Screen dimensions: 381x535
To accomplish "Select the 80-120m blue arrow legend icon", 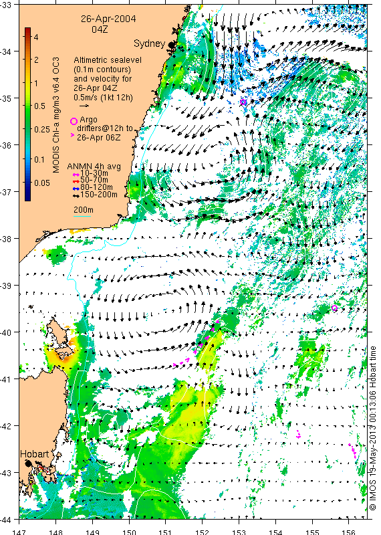I will tap(76, 188).
